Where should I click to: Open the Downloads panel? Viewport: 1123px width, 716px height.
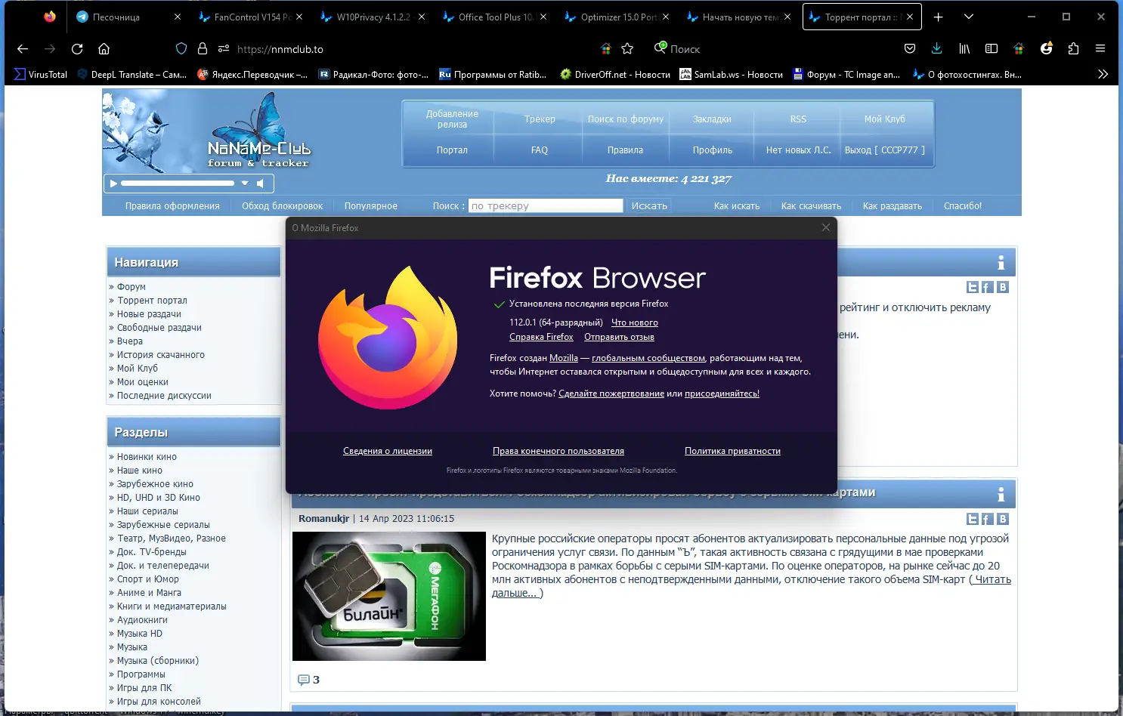click(937, 49)
